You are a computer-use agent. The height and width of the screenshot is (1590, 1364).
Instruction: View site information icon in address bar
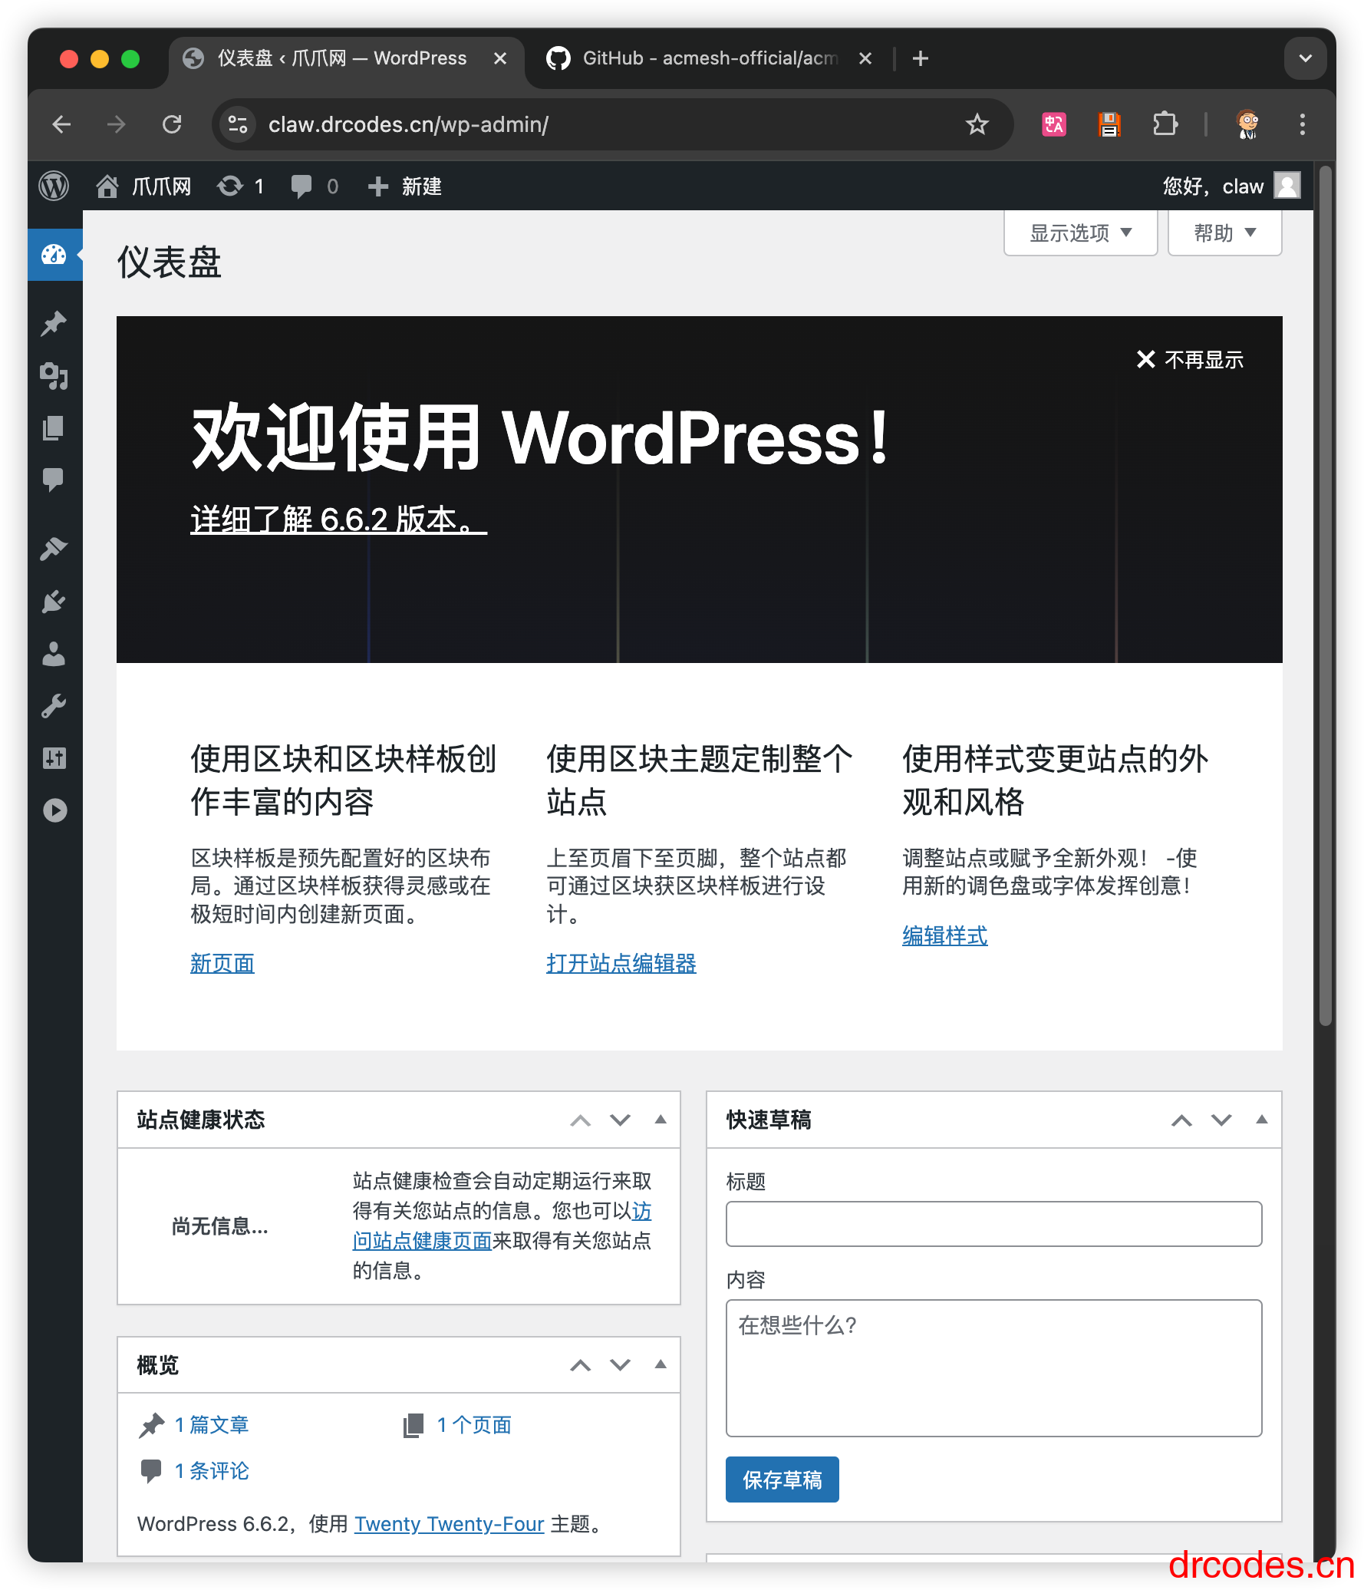click(x=239, y=124)
